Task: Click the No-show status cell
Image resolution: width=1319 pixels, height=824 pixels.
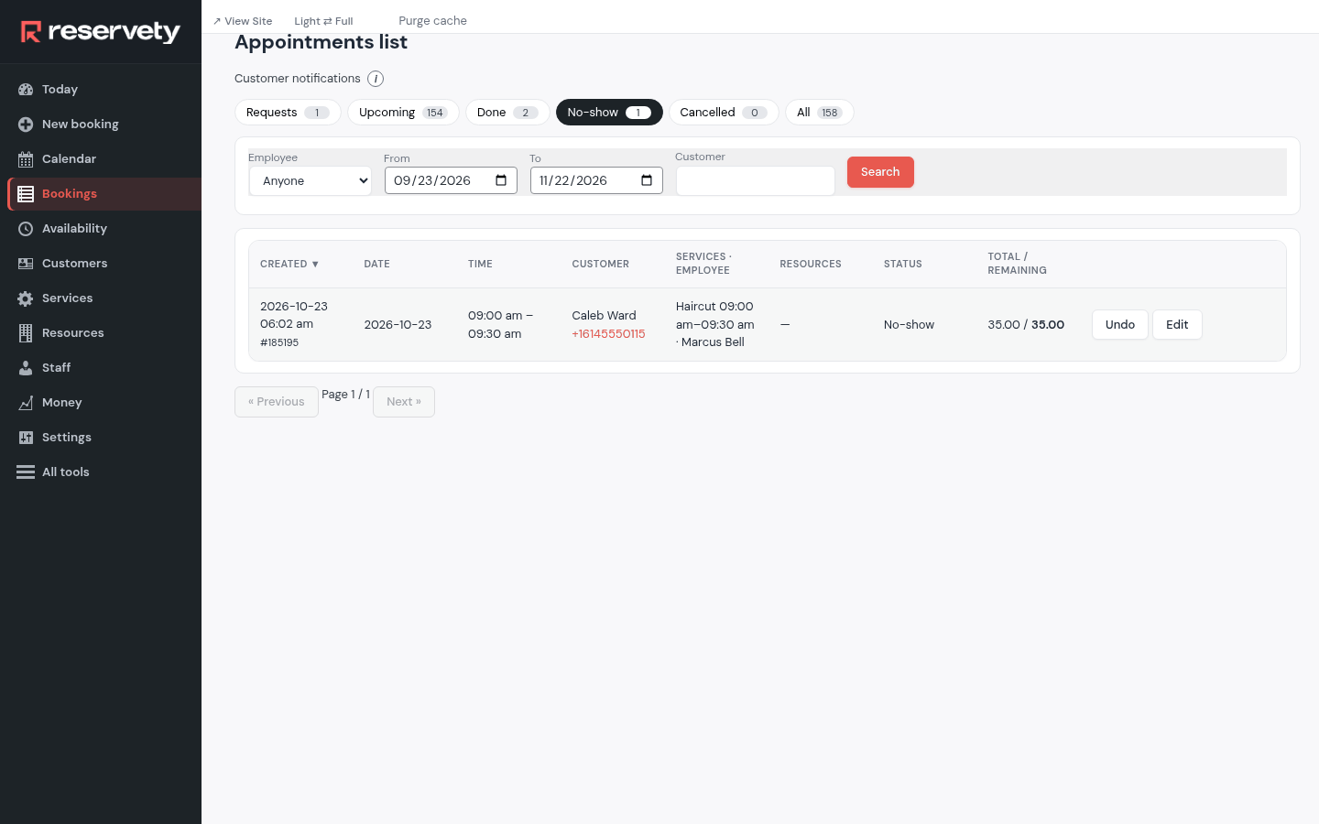Action: tap(909, 325)
